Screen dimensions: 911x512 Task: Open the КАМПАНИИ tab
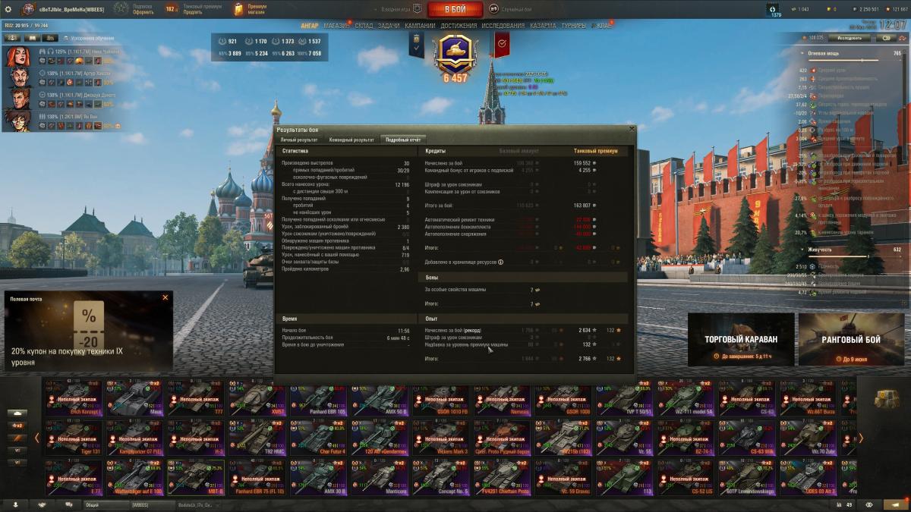click(x=420, y=25)
